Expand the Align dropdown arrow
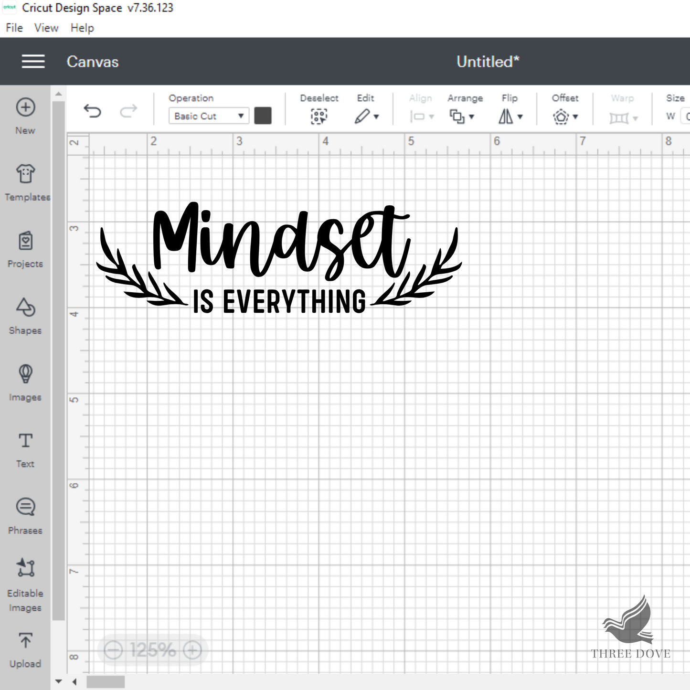 (432, 117)
